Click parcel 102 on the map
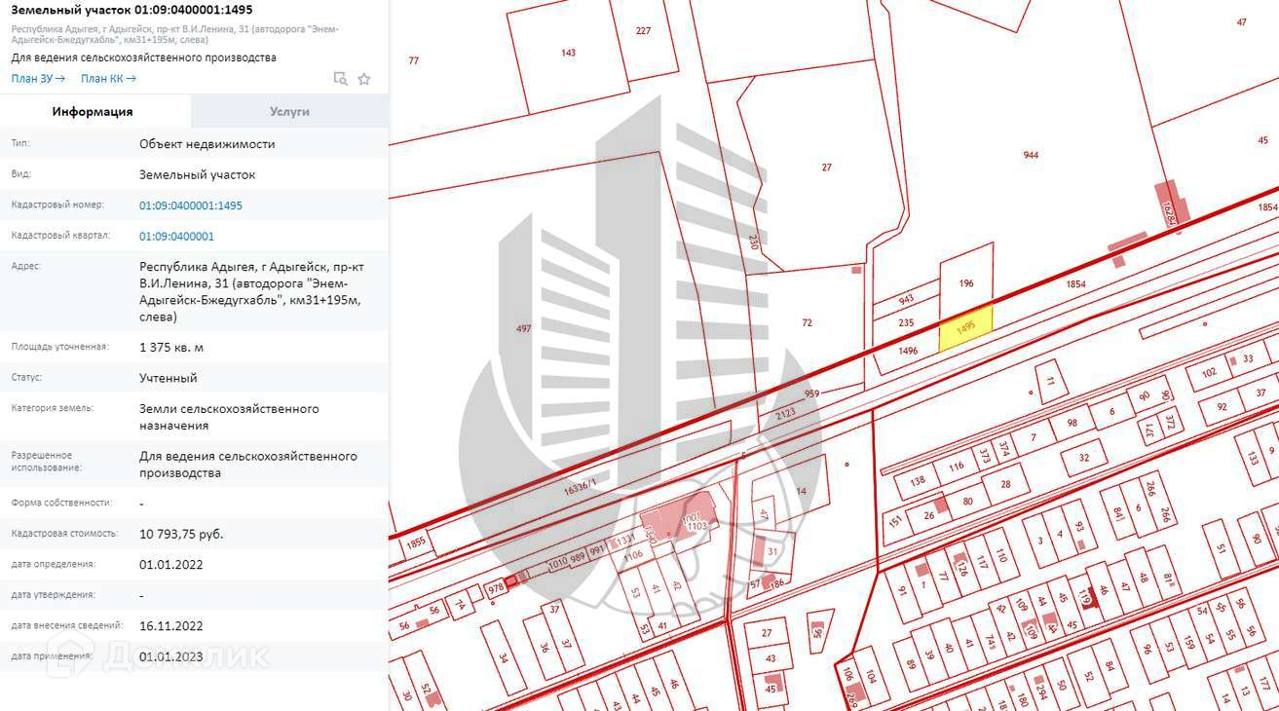1279x711 pixels. pyautogui.click(x=1209, y=372)
